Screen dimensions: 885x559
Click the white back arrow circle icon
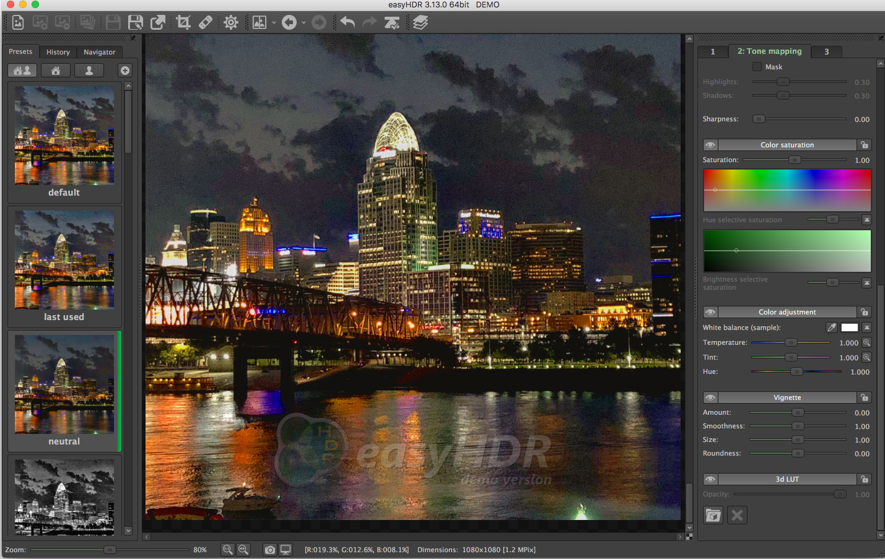click(x=289, y=23)
